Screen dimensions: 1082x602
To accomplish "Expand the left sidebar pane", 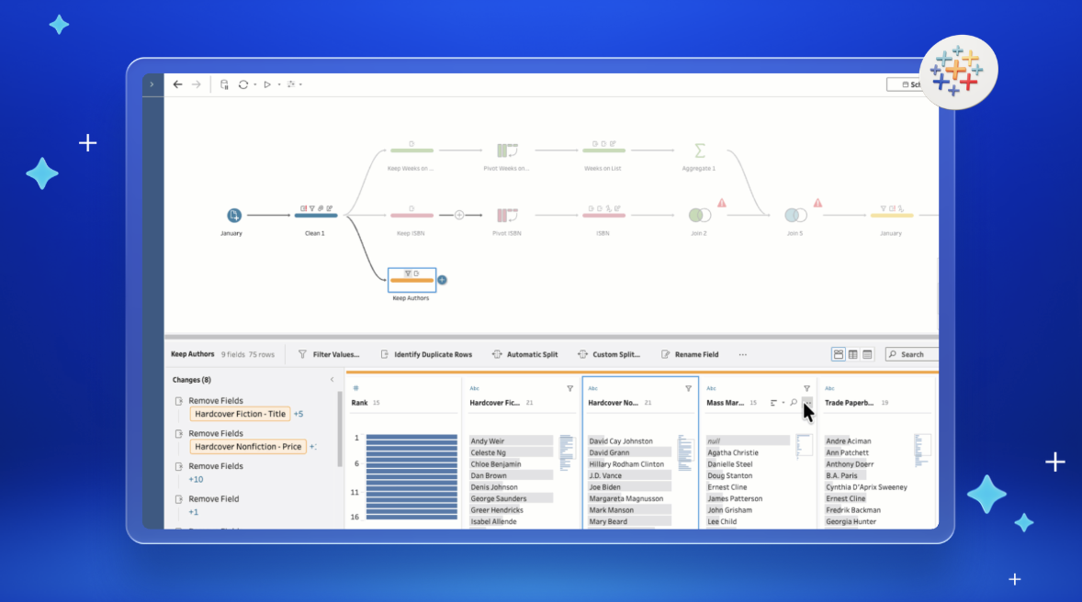I will tap(152, 84).
